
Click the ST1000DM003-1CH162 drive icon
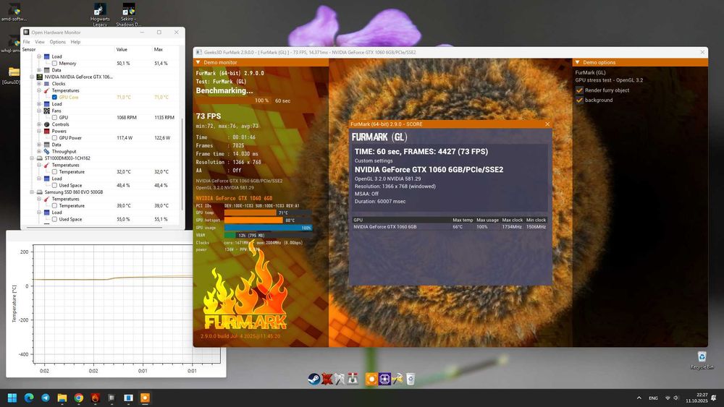[x=40, y=158]
